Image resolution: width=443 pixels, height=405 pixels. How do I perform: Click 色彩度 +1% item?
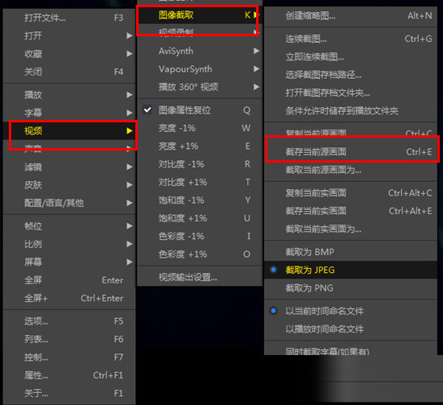200,254
